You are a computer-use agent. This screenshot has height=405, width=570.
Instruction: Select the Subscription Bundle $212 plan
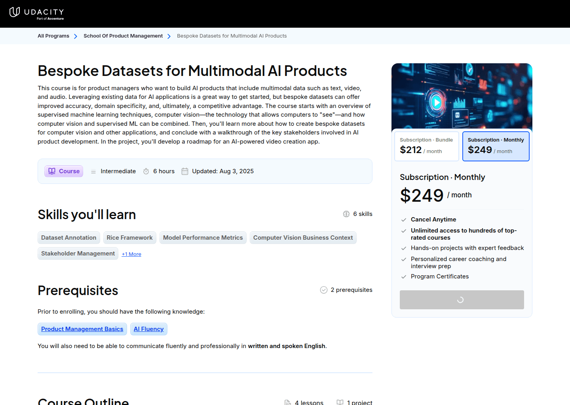click(426, 146)
